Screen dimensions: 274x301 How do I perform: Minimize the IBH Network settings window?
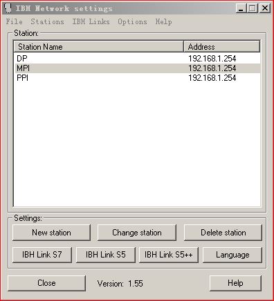(241, 8)
